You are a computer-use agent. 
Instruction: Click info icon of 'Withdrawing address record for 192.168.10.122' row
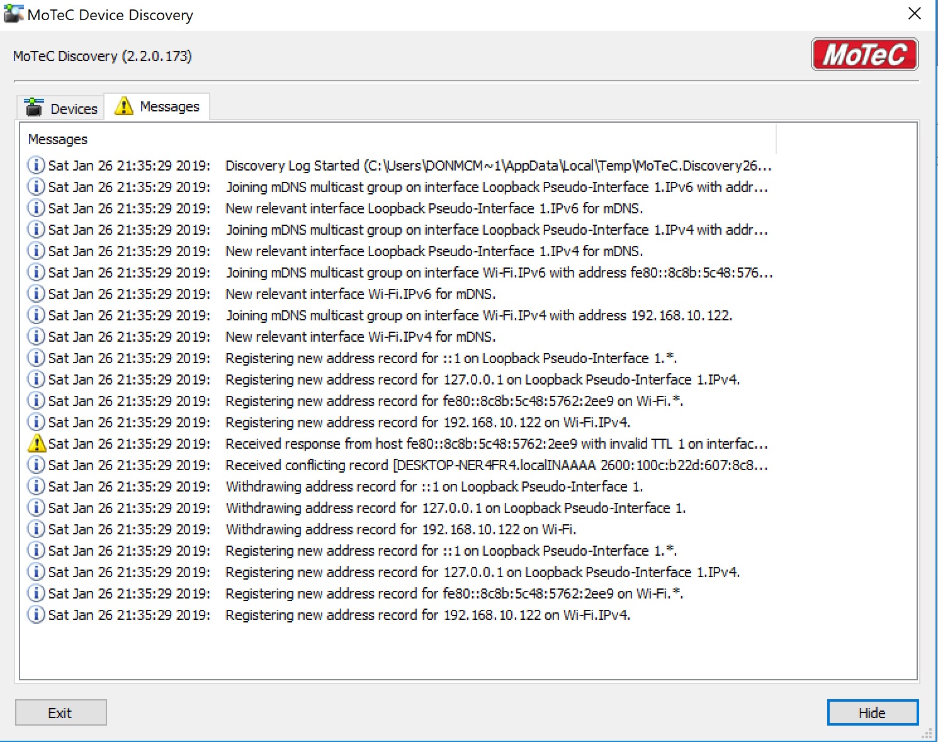[x=36, y=529]
